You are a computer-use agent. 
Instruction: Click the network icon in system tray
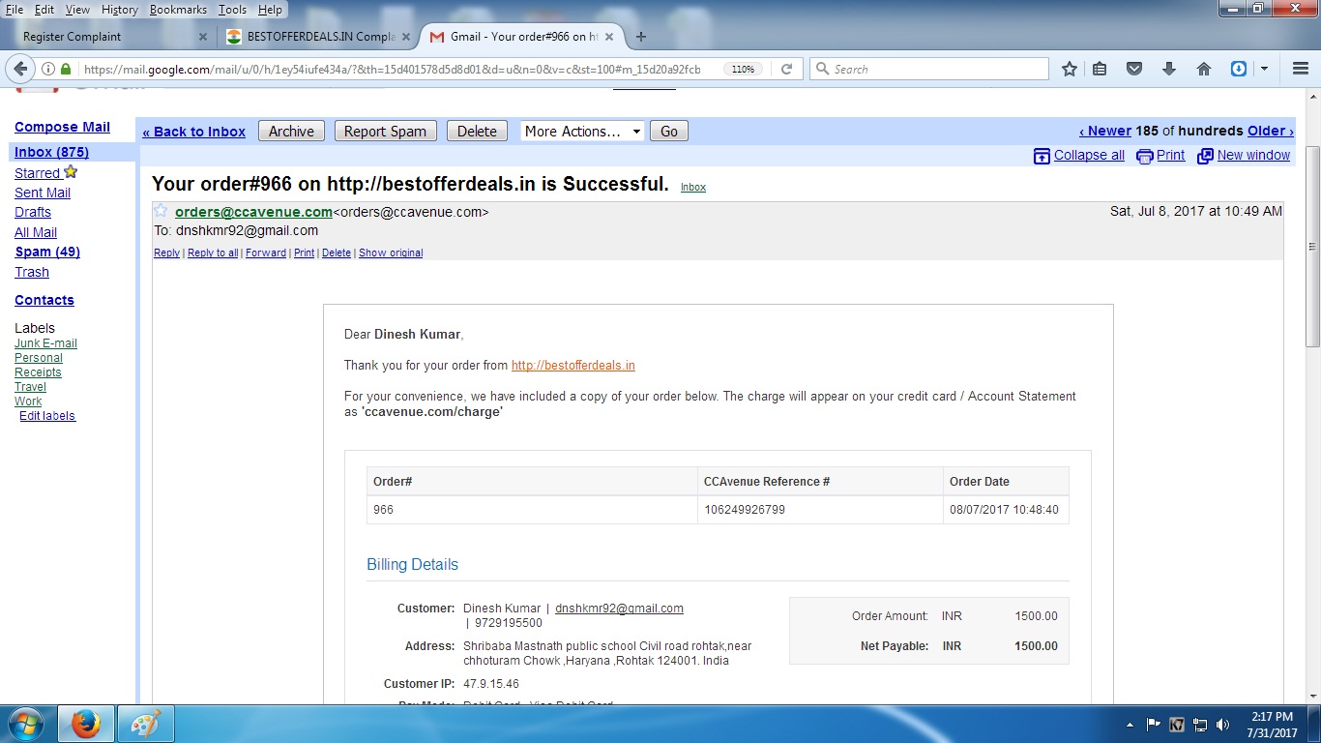1200,724
